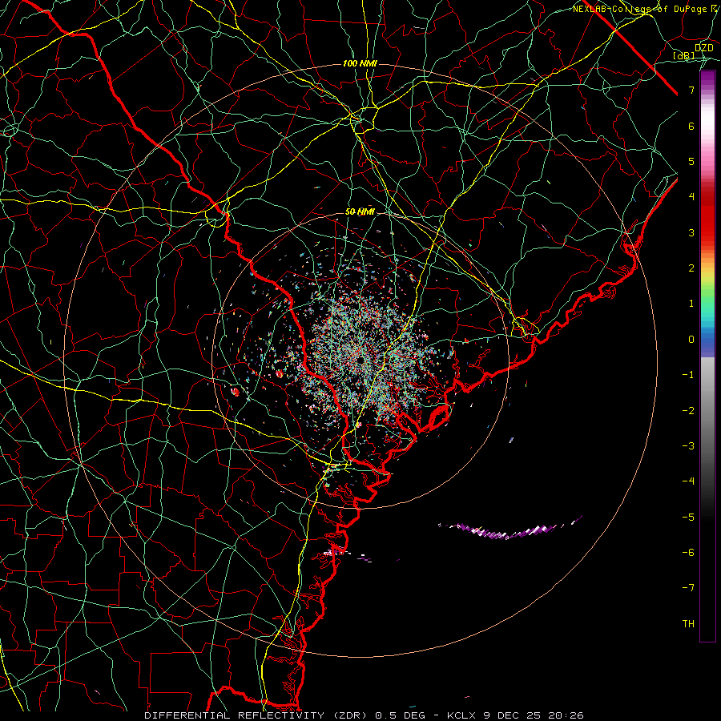721x721 pixels.
Task: Click the 100 NMI range ring label
Action: coord(360,63)
